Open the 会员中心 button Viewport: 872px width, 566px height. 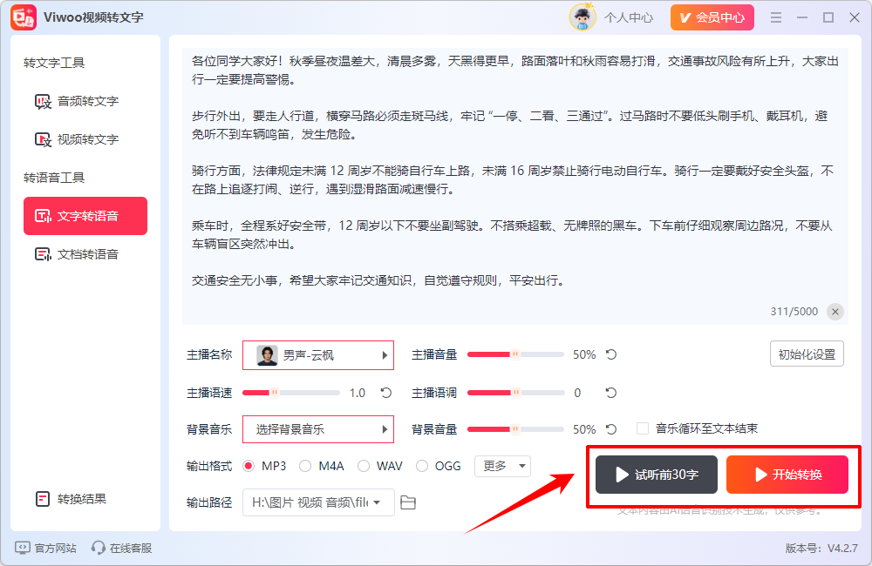pos(712,17)
